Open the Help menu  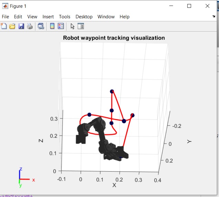click(124, 17)
